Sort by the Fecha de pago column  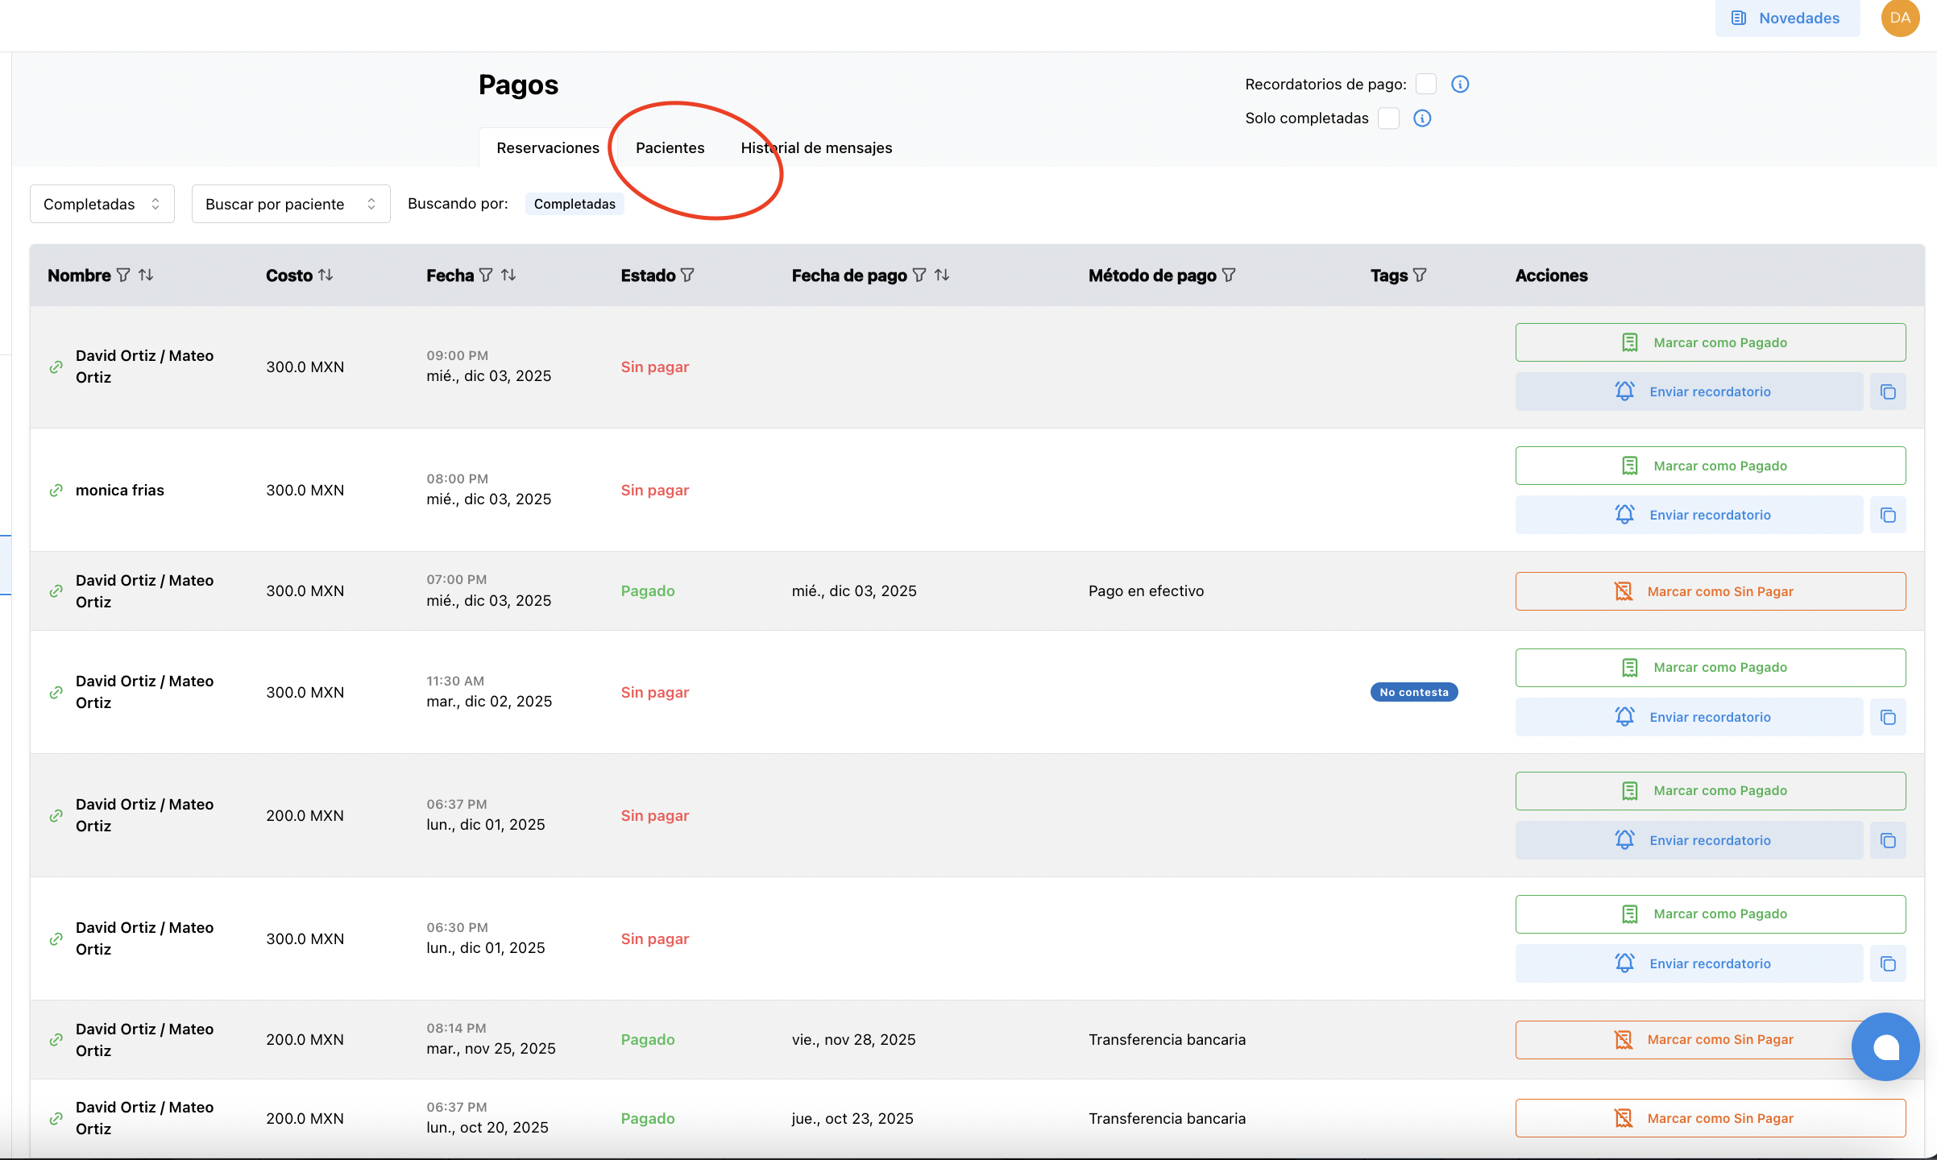point(942,275)
